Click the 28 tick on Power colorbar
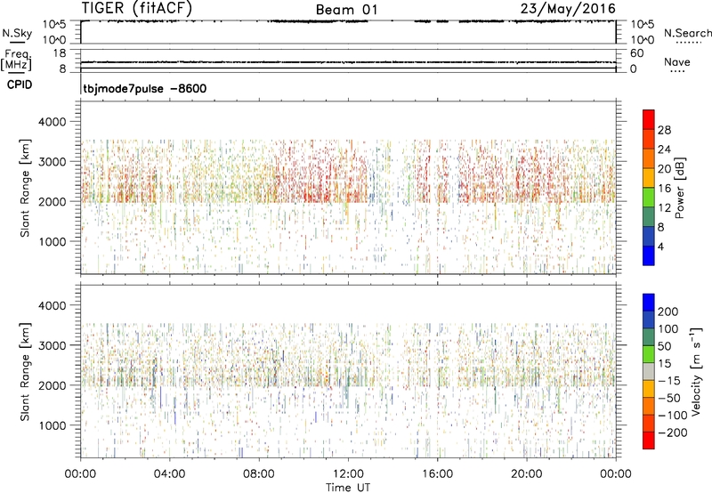Screen dimensions: 712x493 (x=664, y=130)
